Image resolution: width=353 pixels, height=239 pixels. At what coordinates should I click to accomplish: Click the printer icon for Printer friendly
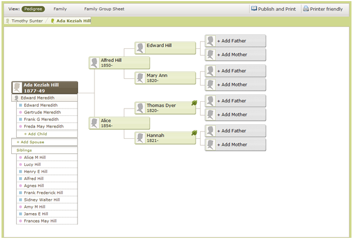click(x=306, y=9)
